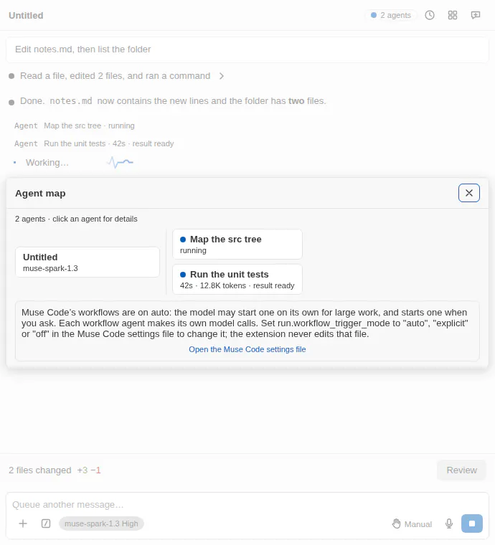This screenshot has width=495, height=545.
Task: Click 'Agent Run the unit tests · 42s' row
Action: [x=94, y=144]
